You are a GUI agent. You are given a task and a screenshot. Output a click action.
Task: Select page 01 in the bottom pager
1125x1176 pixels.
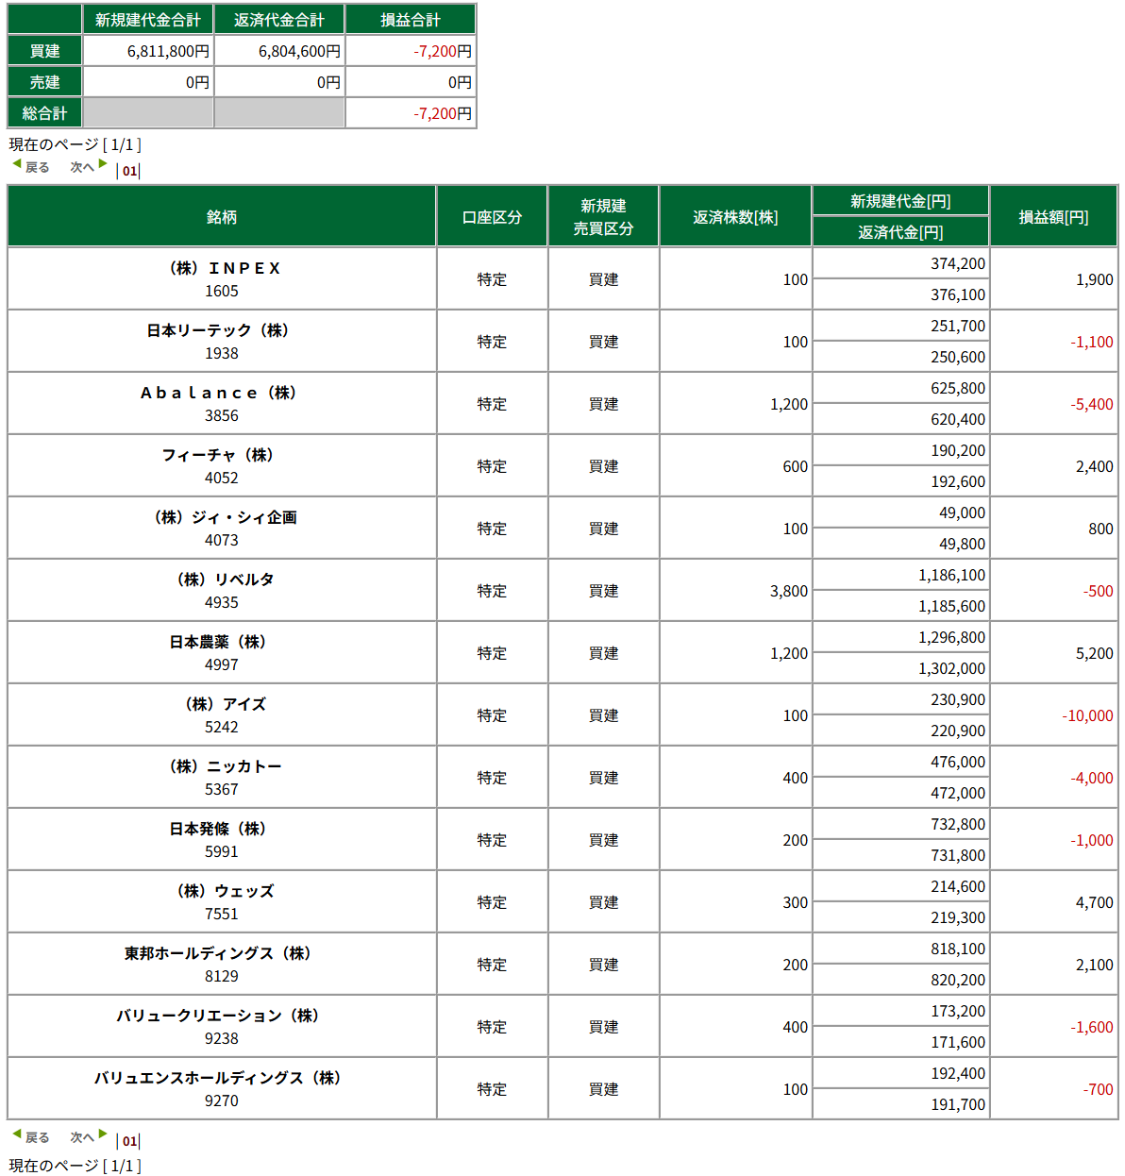tap(129, 1141)
